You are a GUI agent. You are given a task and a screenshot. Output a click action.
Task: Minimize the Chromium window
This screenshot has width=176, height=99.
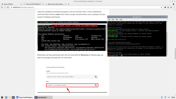coord(170,1)
